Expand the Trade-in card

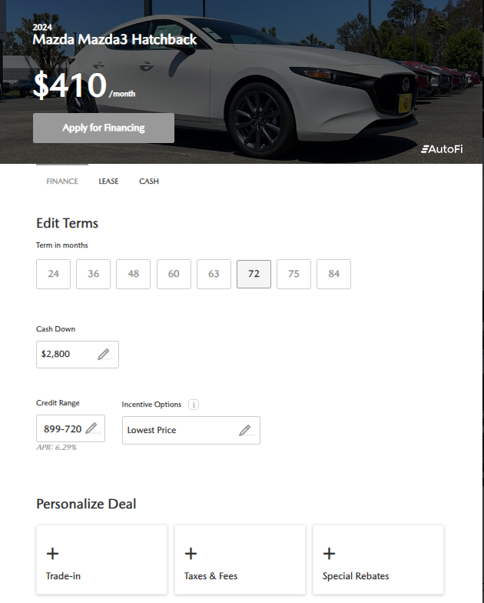pos(101,560)
